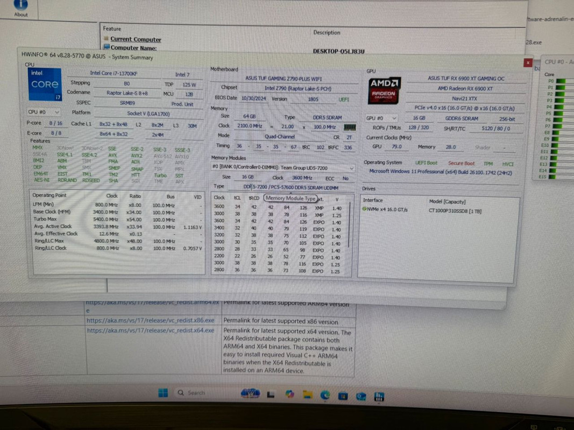
Task: Click the Quad-Channel memory mode value
Action: (x=280, y=137)
